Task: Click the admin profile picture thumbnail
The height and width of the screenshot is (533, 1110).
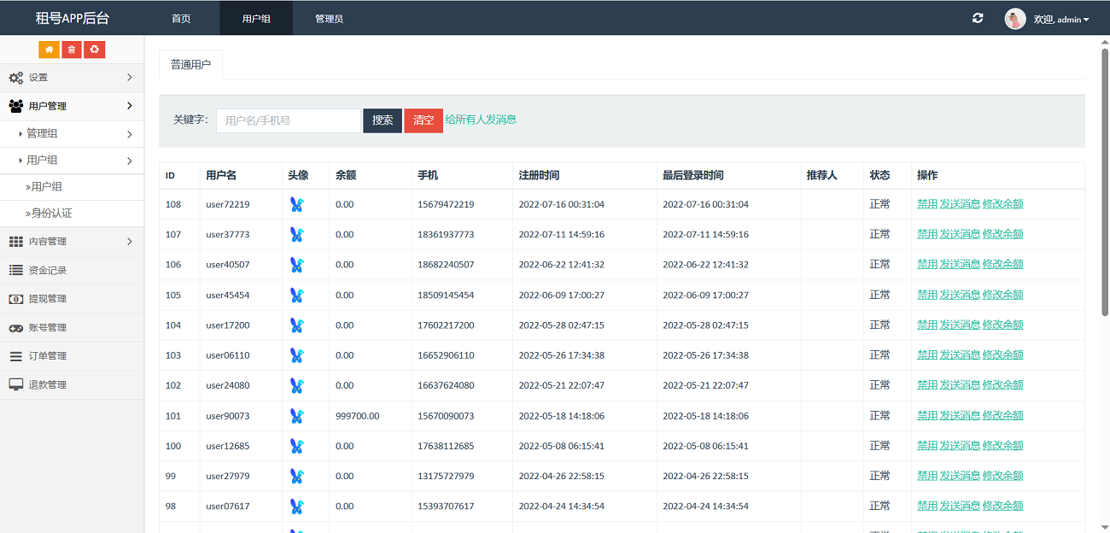Action: (x=1014, y=18)
